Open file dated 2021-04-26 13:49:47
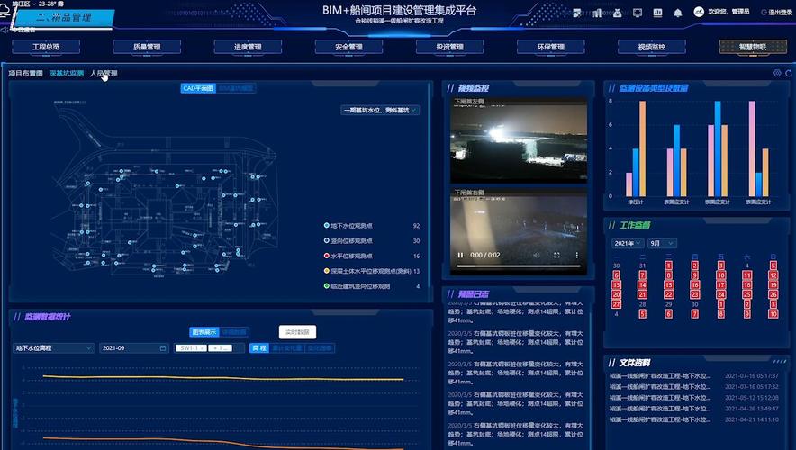Screen dimensions: 796x450 click(694, 409)
